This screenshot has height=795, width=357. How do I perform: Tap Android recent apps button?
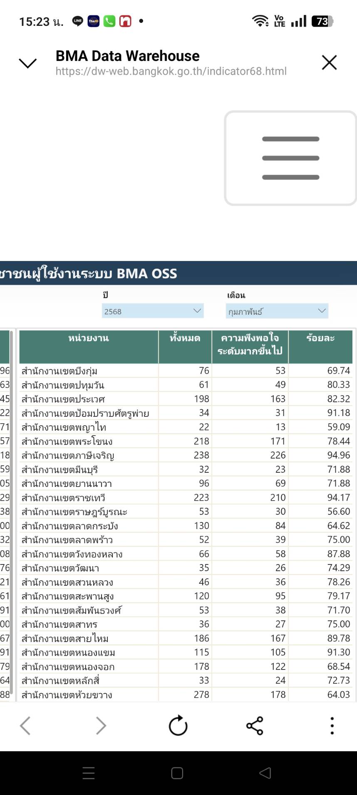[x=89, y=773]
